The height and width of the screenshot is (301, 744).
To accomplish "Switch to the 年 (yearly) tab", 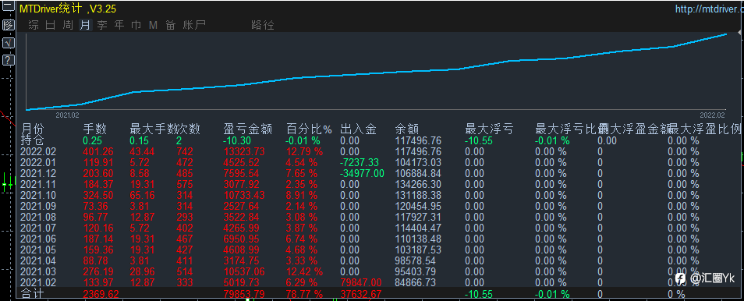I will (x=119, y=25).
